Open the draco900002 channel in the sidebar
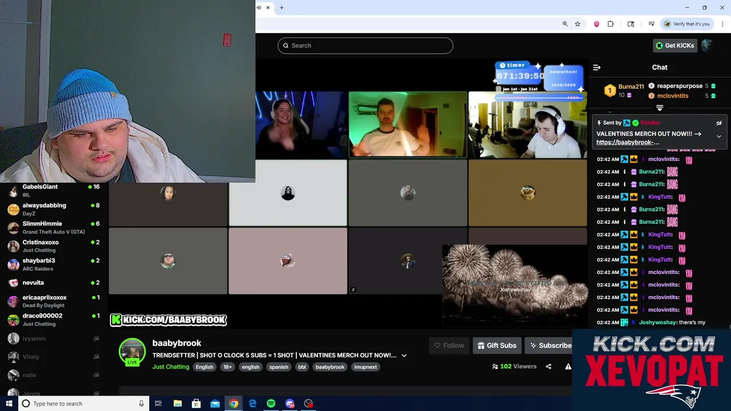731x411 pixels. [54, 320]
